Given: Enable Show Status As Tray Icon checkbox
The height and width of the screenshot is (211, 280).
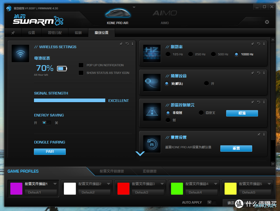Looking at the screenshot, I should point(81,73).
